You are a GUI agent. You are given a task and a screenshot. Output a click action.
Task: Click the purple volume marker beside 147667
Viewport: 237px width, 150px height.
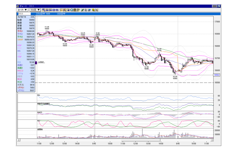click(36, 63)
